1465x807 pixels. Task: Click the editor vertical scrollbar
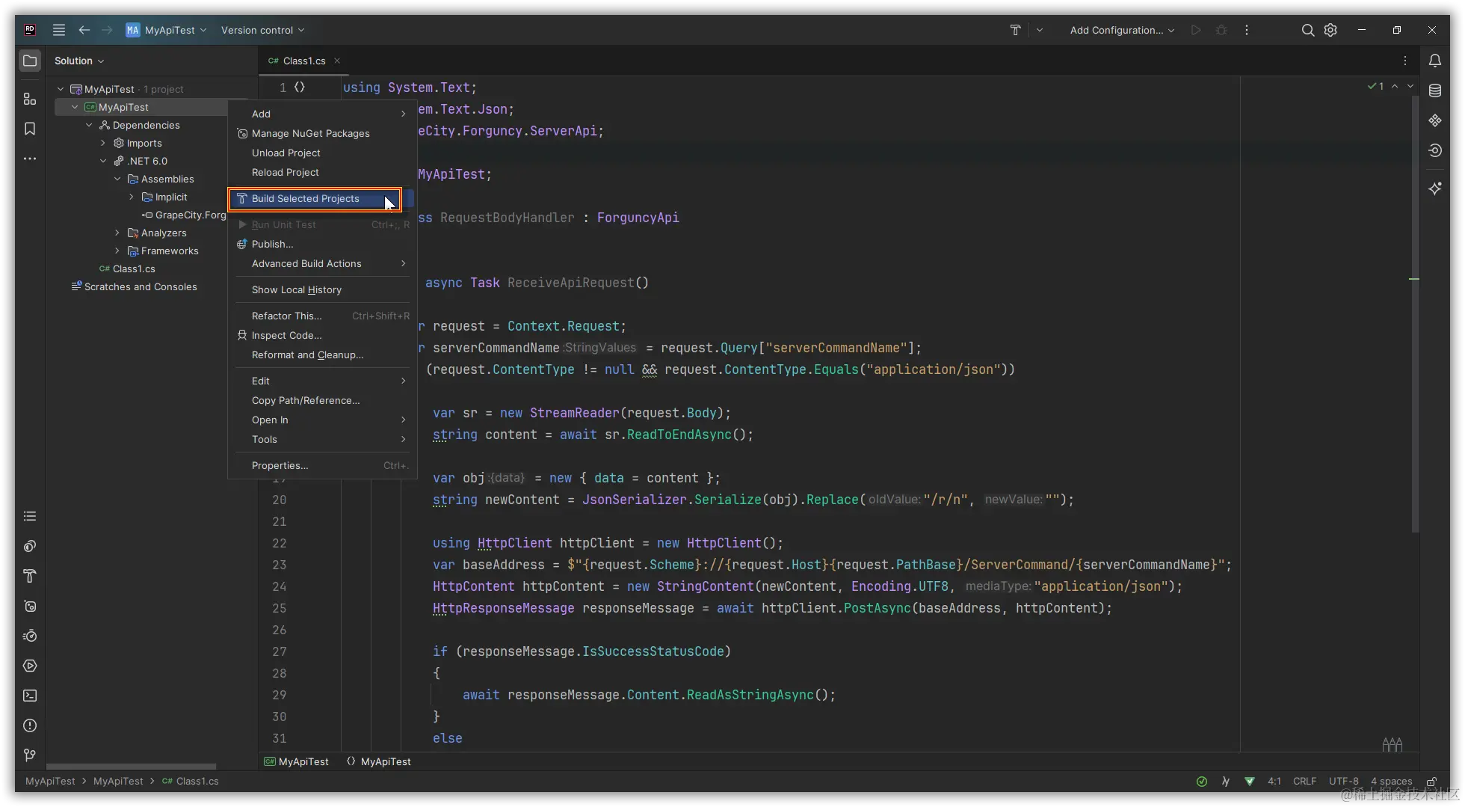pyautogui.click(x=1414, y=314)
